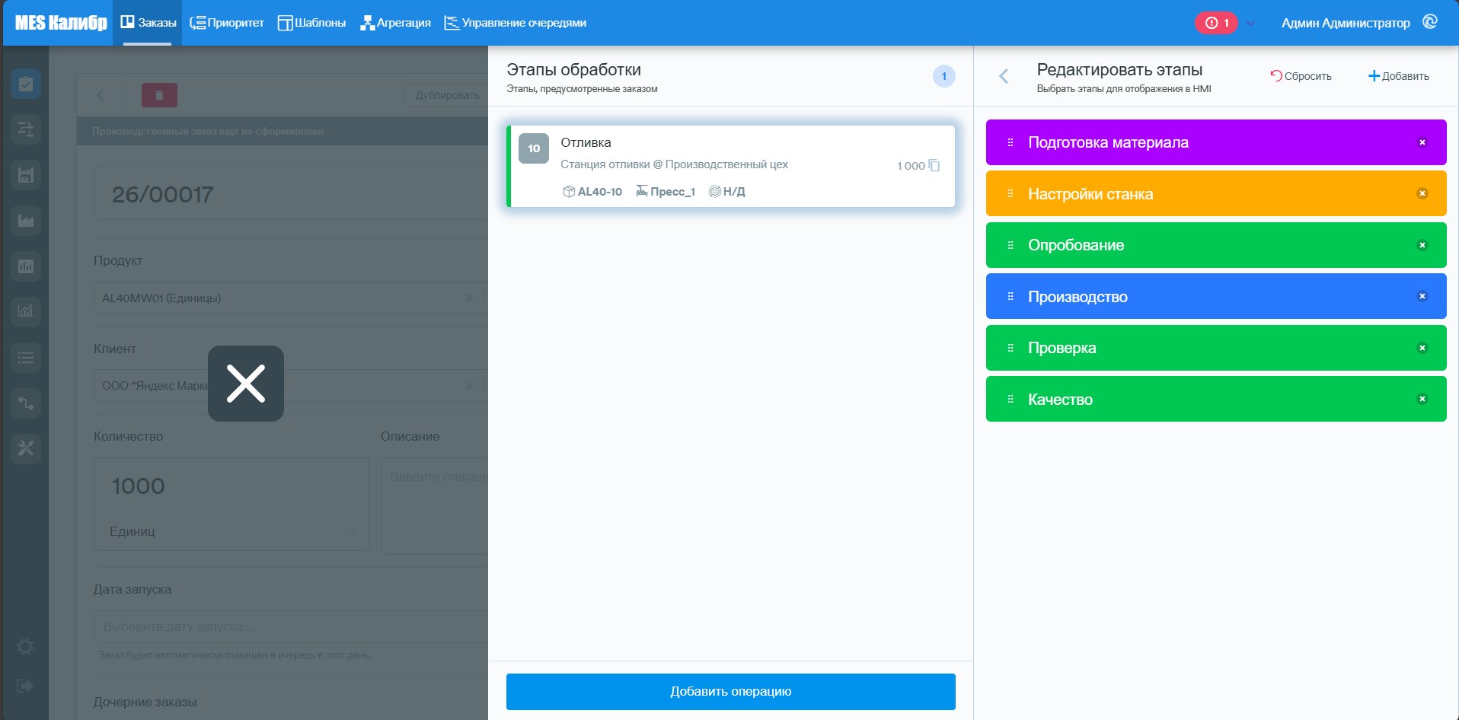Remove the Проверка stage
This screenshot has width=1459, height=720.
[1422, 348]
